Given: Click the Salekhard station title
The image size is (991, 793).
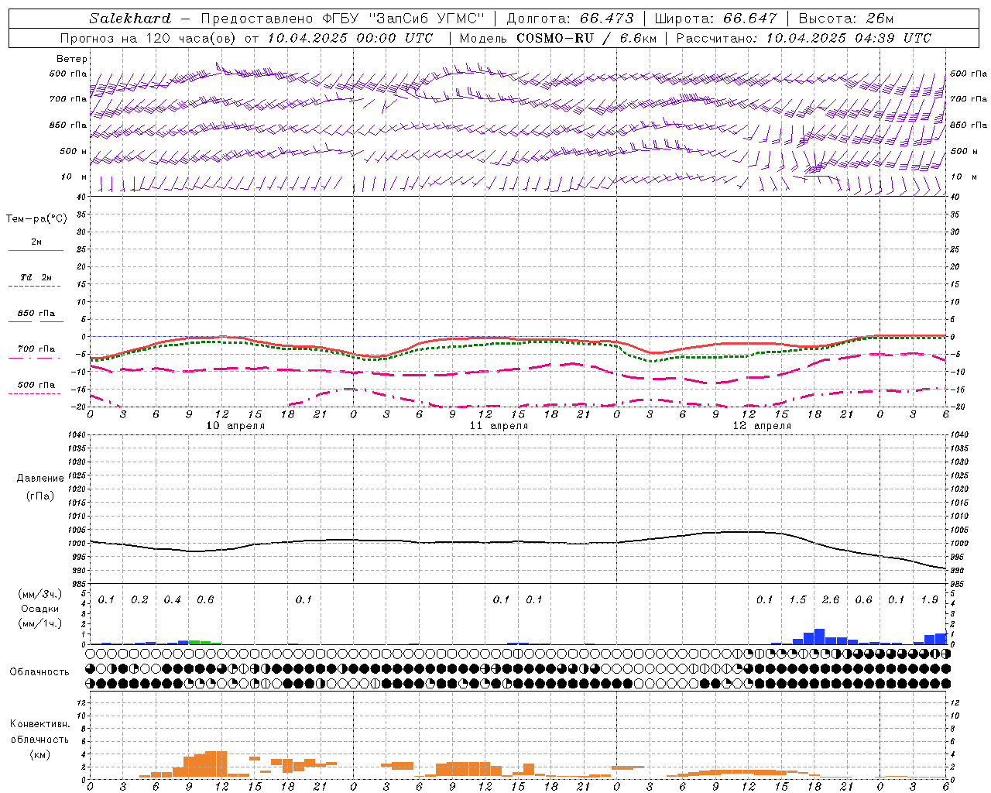Looking at the screenshot, I should pos(130,19).
